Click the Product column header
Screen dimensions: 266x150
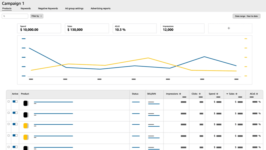[25, 94]
